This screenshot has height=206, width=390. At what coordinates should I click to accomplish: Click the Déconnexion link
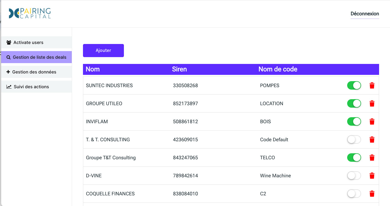point(365,14)
